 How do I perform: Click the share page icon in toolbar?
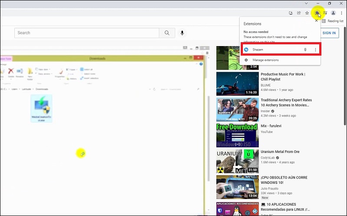click(299, 13)
